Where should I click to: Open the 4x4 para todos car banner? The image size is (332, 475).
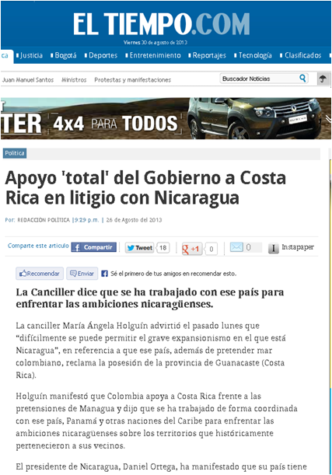(x=166, y=118)
